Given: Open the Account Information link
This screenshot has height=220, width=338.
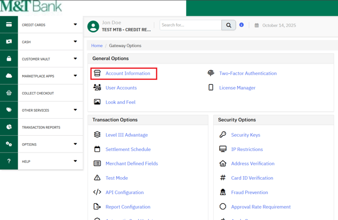Looking at the screenshot, I should (128, 73).
